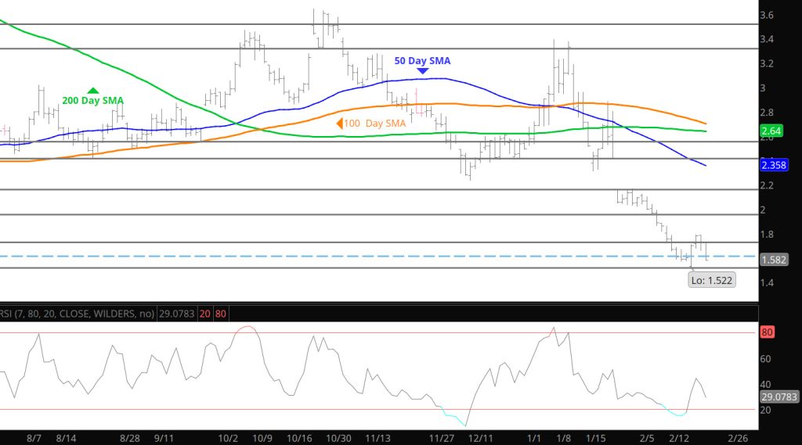The height and width of the screenshot is (445, 802).
Task: Click the Lo: 1.522 low price bubble
Action: (x=711, y=280)
